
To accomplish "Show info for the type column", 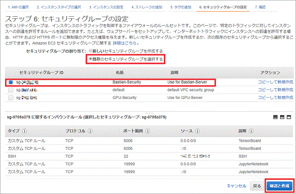I will click(x=25, y=131).
